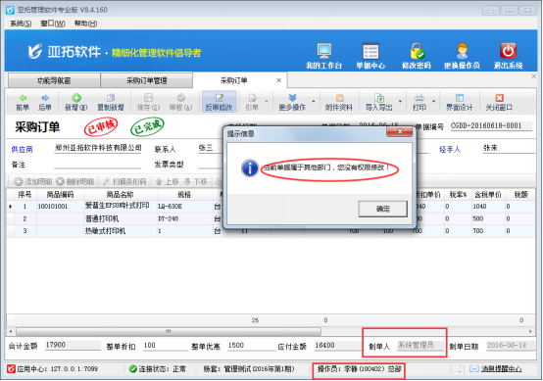This screenshot has width=543, height=381.
Task: Open 单据中心 document center icon
Action: (370, 51)
